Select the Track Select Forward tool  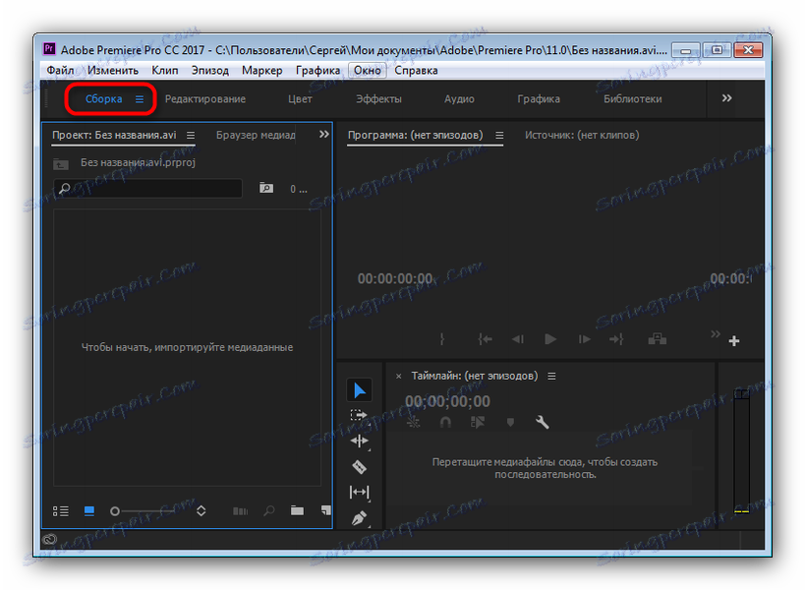point(359,415)
